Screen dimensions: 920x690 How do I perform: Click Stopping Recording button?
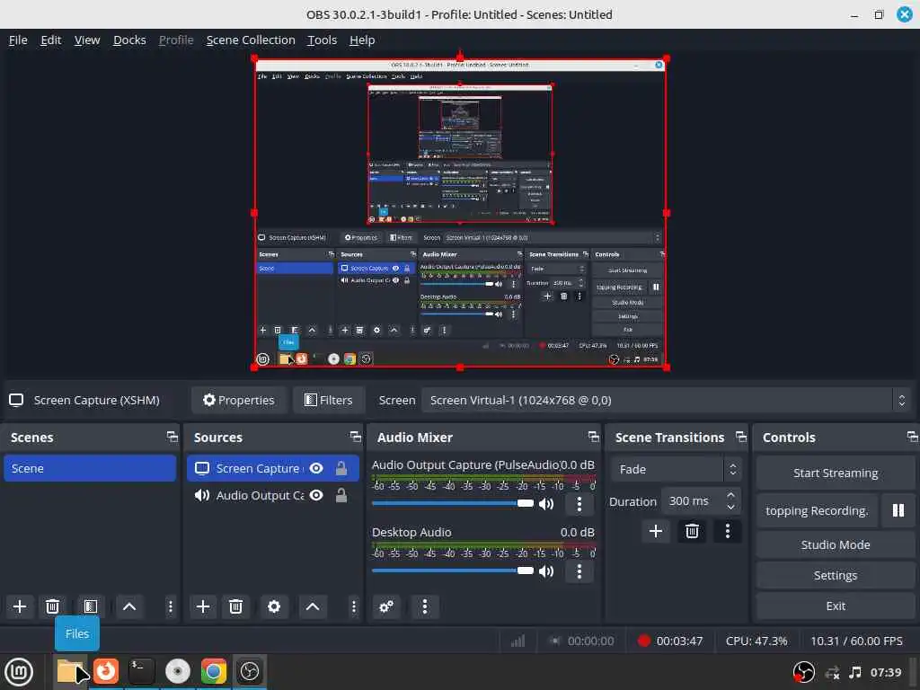[x=817, y=510]
